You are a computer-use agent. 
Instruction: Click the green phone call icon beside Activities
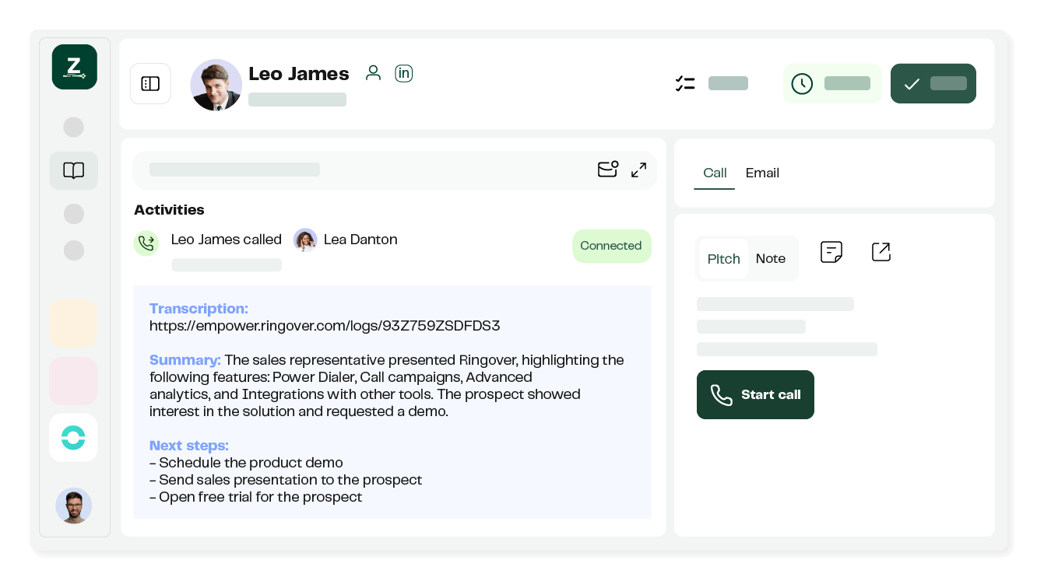146,243
